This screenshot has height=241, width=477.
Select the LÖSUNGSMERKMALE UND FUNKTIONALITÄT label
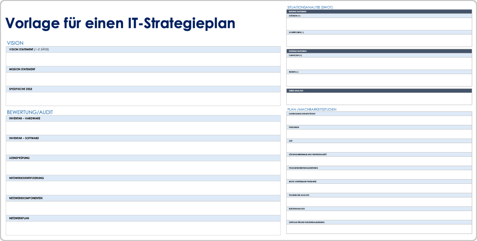(x=308, y=154)
